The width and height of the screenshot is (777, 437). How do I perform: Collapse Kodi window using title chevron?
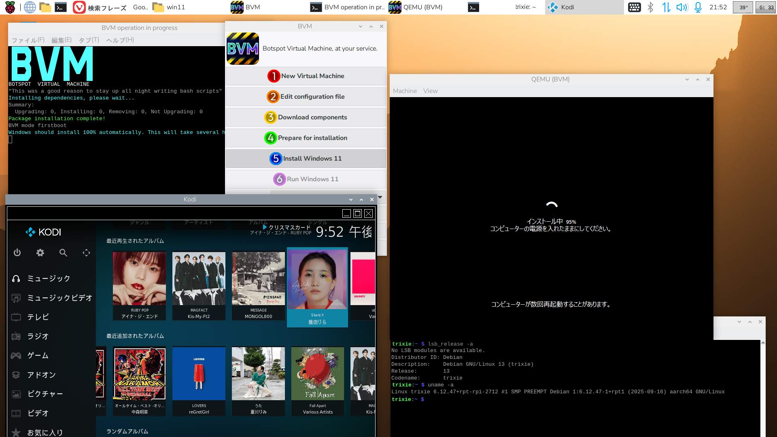click(361, 199)
